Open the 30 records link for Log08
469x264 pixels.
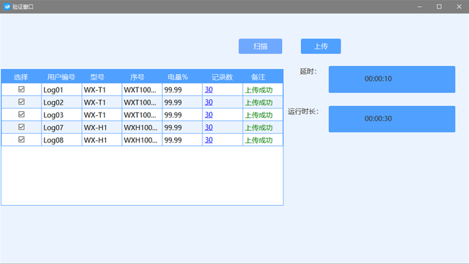coord(209,140)
